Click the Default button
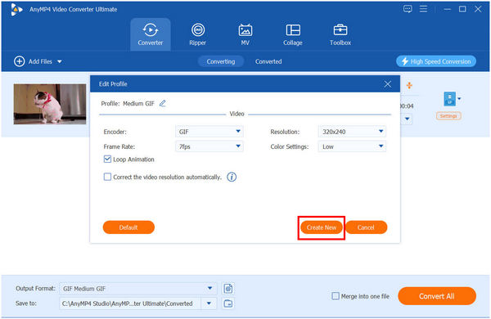491x319 pixels. pyautogui.click(x=128, y=227)
